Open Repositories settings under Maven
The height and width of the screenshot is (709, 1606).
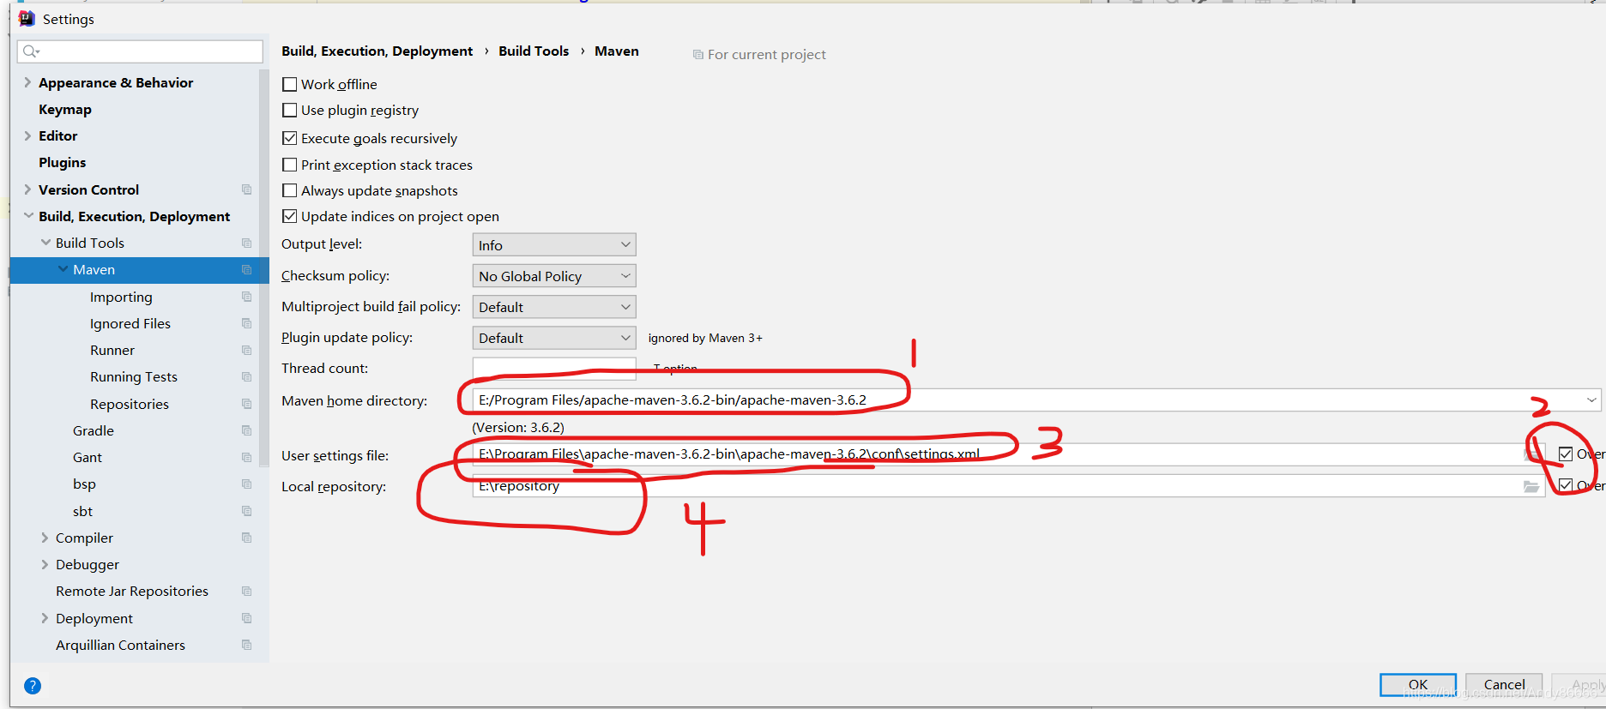[130, 404]
